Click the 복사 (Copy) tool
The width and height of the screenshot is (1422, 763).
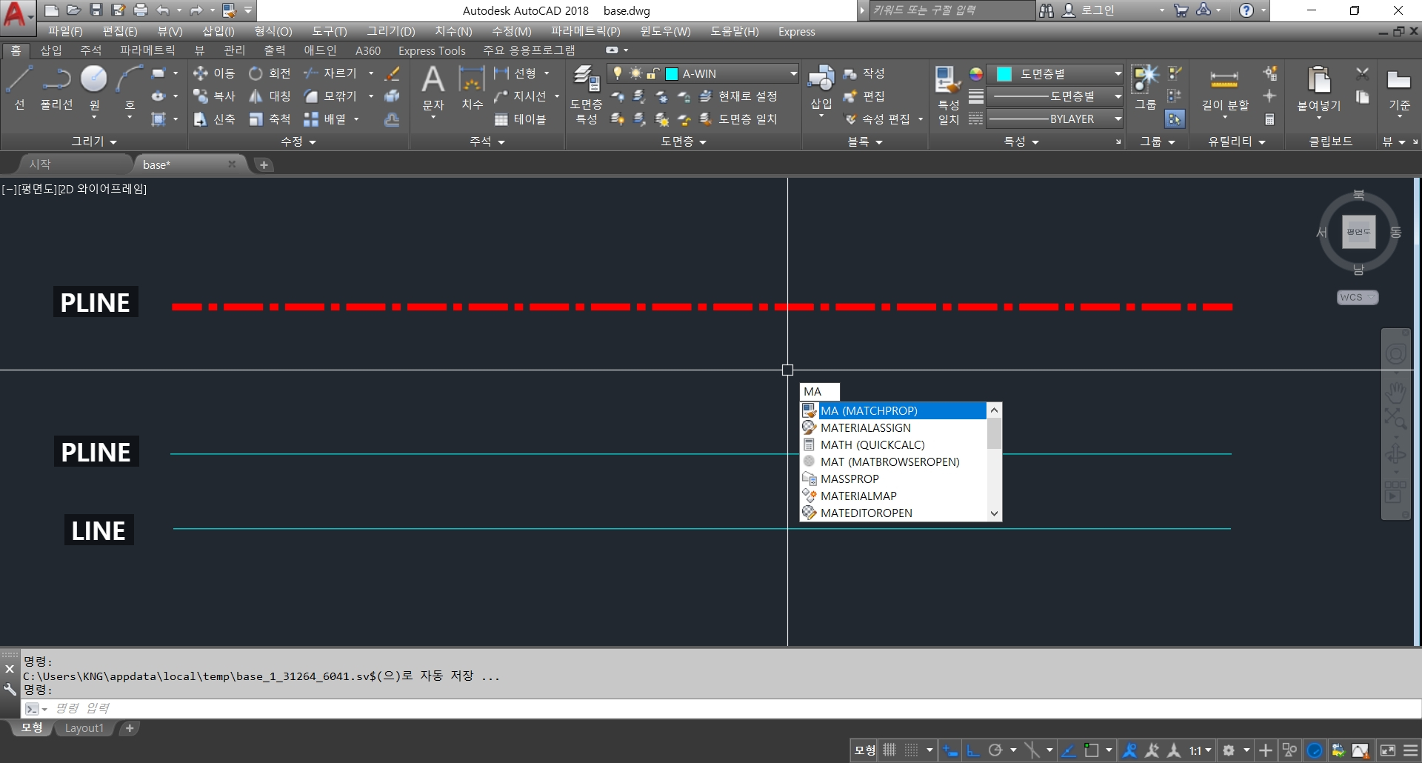214,96
